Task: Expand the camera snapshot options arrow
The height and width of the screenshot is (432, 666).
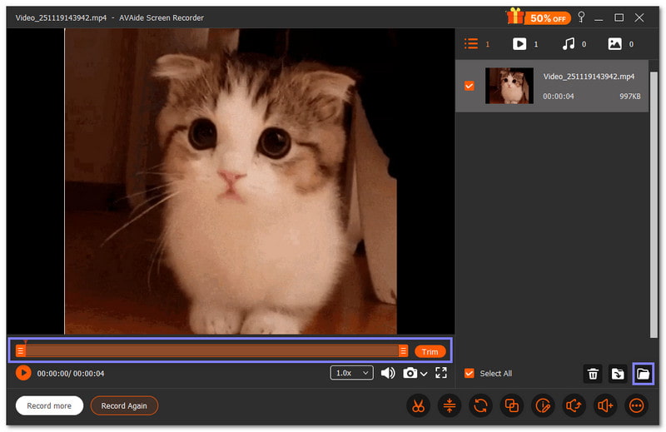Action: point(424,374)
